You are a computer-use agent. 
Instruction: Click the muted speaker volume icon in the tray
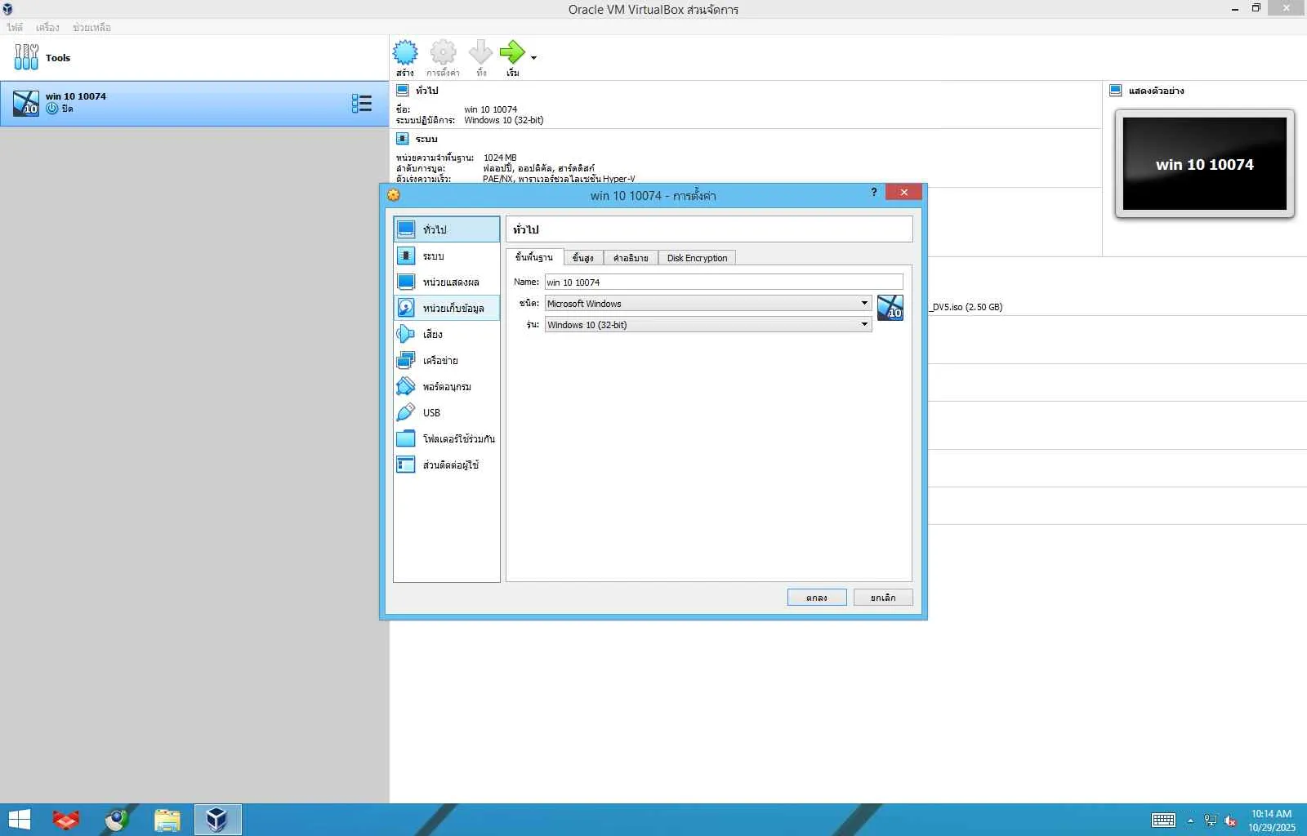pyautogui.click(x=1230, y=820)
